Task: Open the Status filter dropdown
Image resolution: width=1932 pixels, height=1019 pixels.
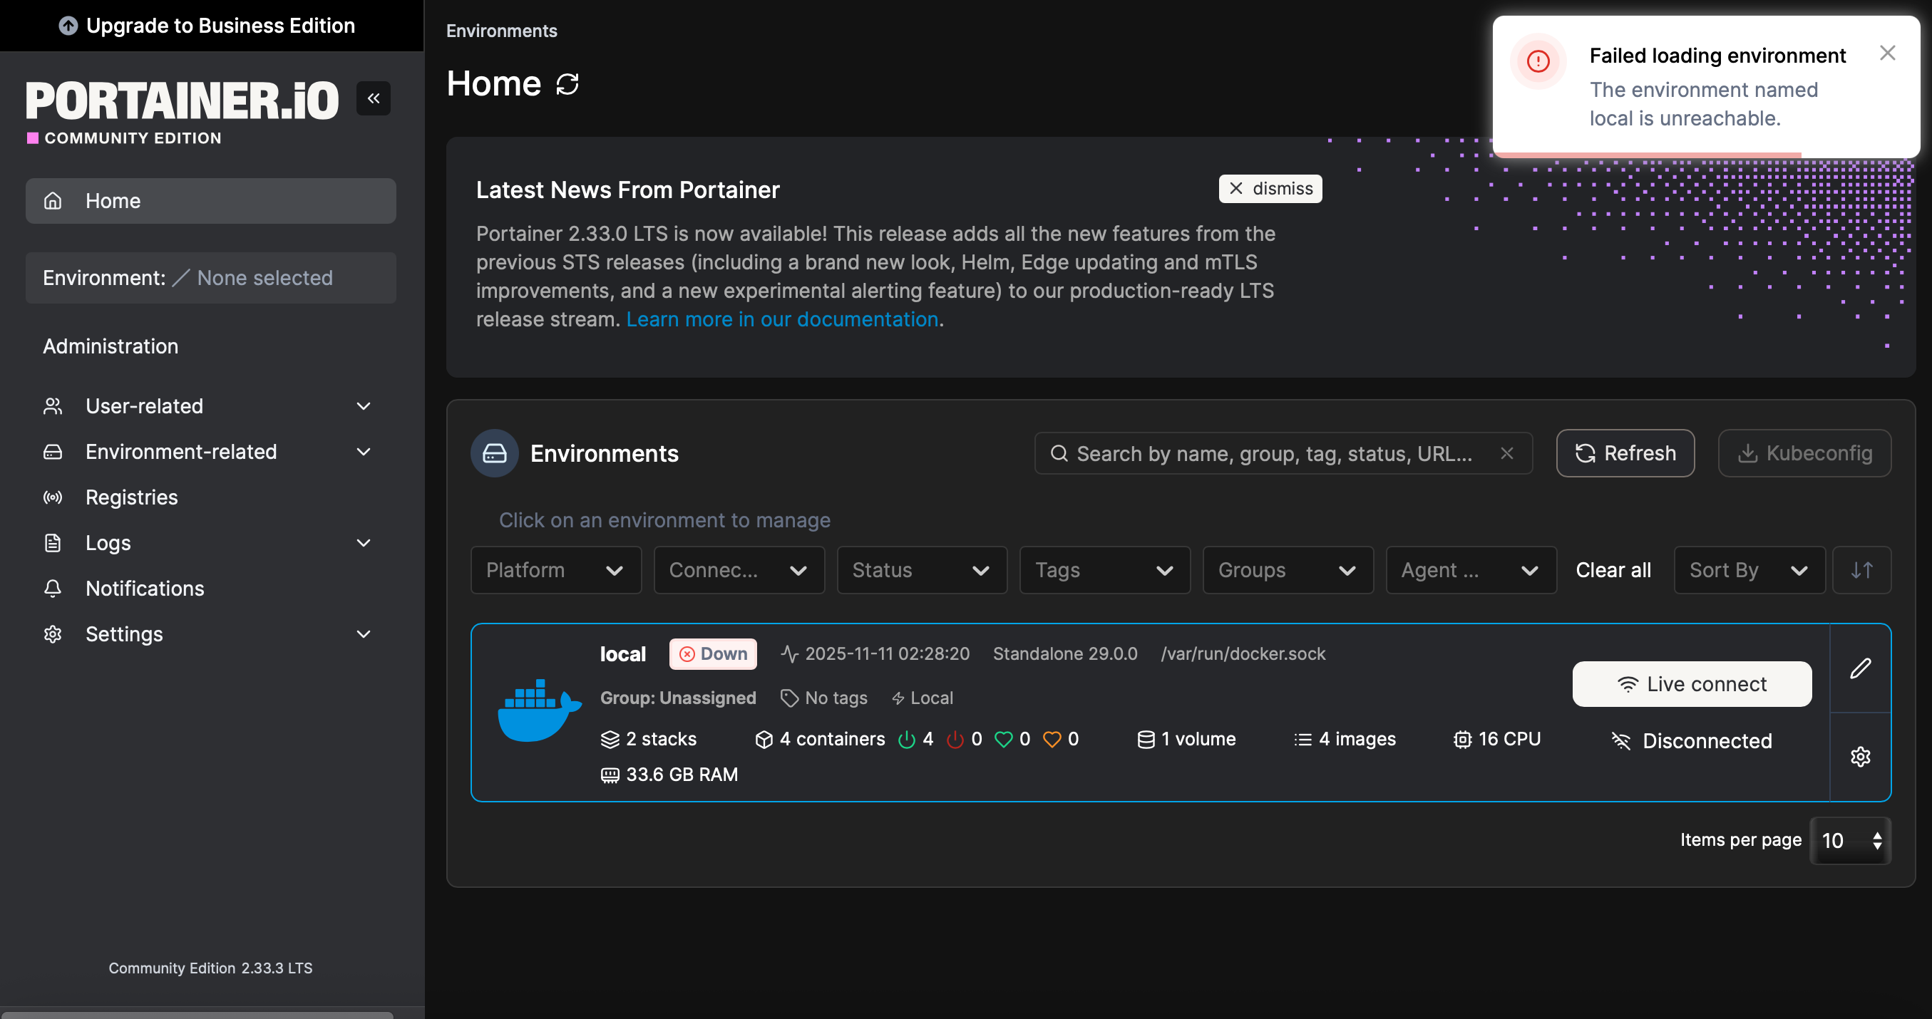Action: point(921,570)
